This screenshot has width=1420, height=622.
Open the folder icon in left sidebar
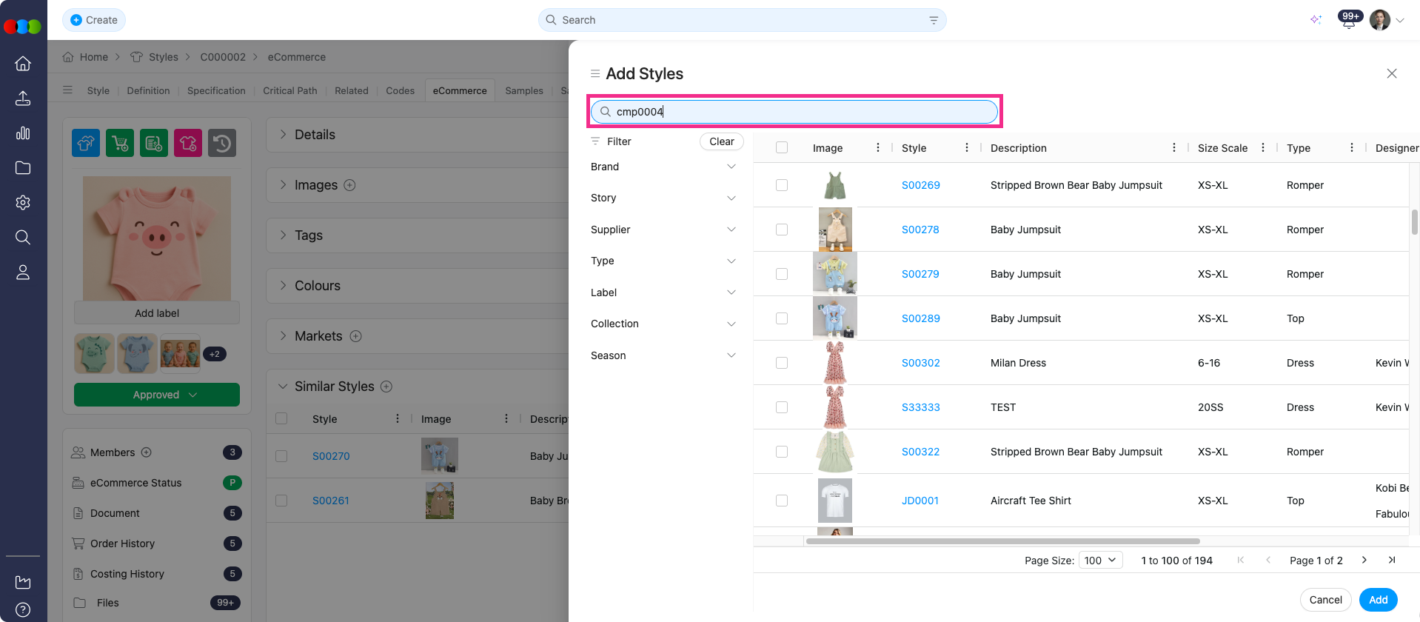tap(23, 168)
